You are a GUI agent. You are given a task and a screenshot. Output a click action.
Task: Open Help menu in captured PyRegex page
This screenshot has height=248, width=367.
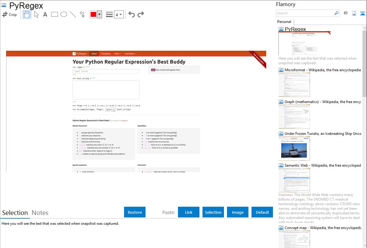point(117,54)
